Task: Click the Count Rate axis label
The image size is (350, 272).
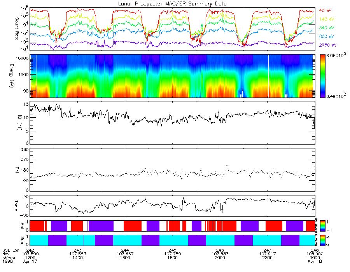Action: [x=17, y=29]
